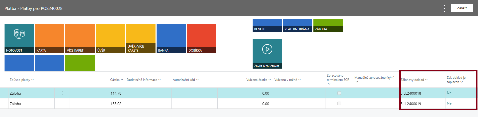478x117 pixels.
Task: Click Autorizační kód cell in second row
Action: (194, 104)
